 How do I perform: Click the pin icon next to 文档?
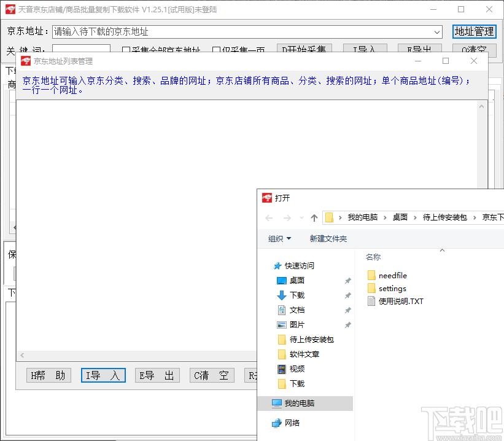[348, 310]
